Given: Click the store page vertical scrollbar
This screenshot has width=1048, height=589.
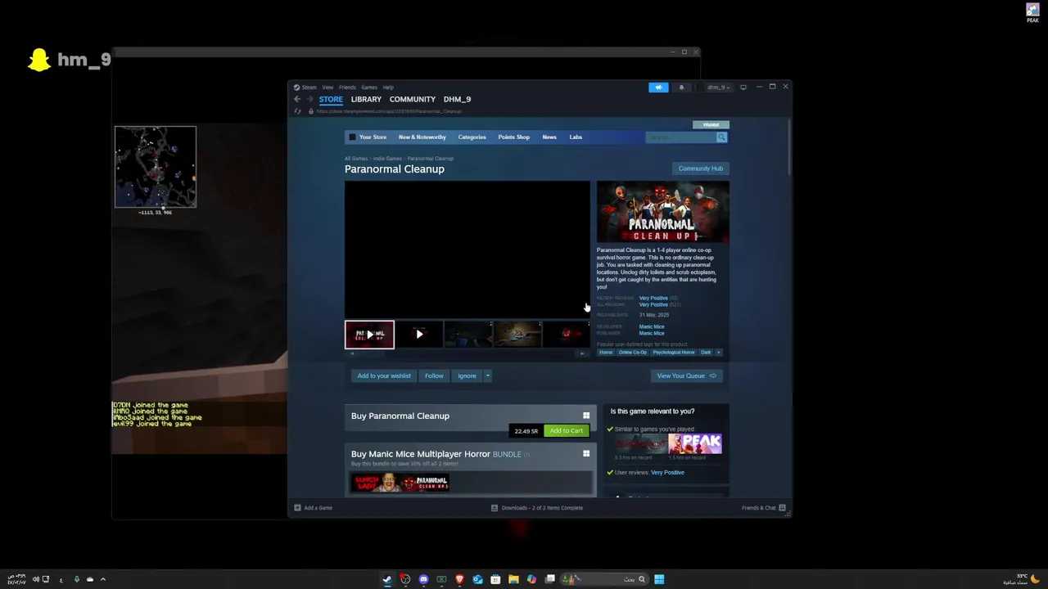Looking at the screenshot, I should click(789, 147).
